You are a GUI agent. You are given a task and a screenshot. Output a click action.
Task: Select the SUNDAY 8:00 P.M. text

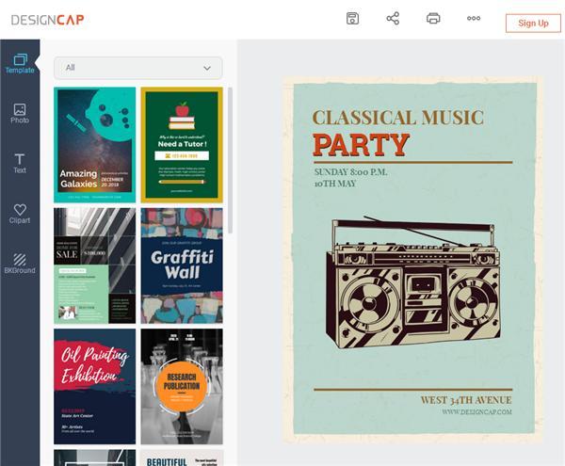click(350, 172)
